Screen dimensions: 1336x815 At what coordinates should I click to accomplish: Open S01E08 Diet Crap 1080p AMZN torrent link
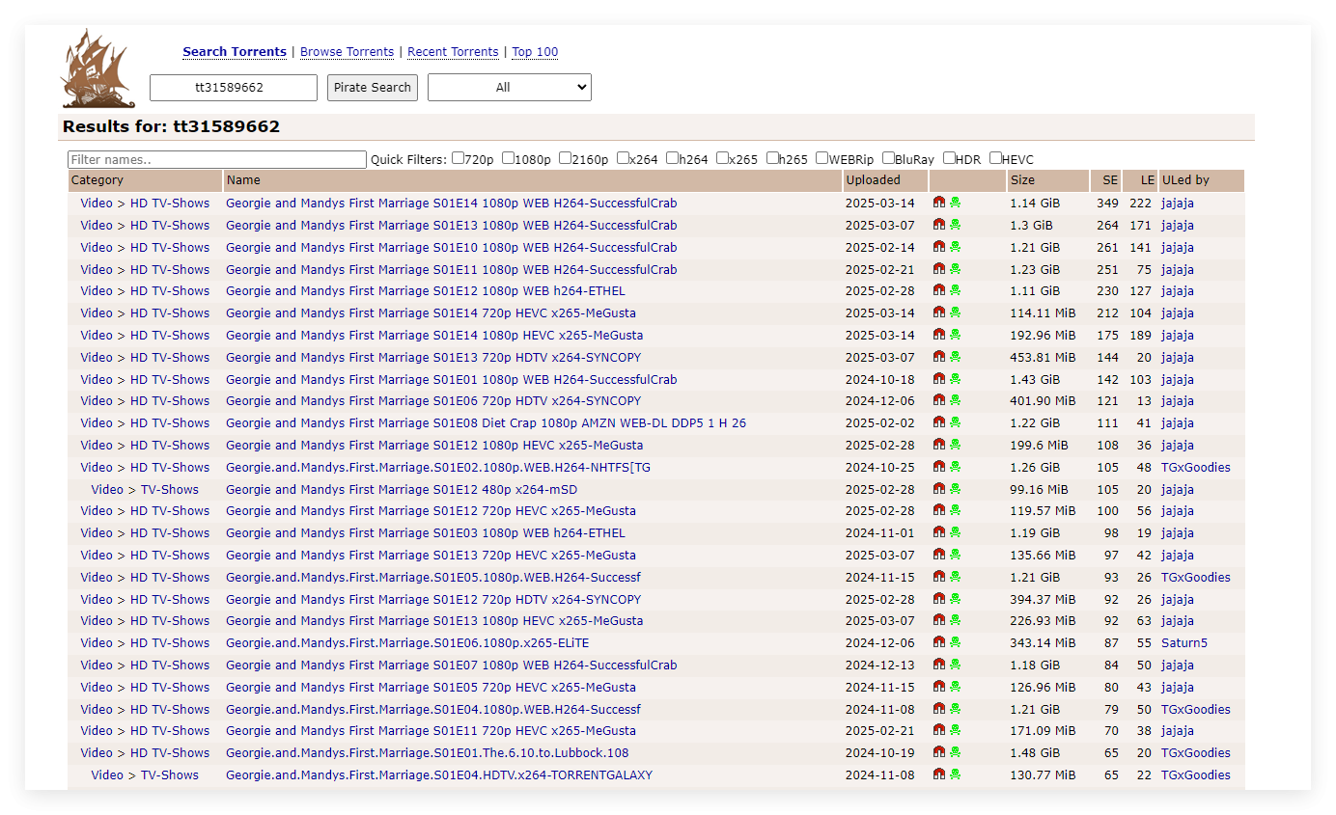click(486, 422)
